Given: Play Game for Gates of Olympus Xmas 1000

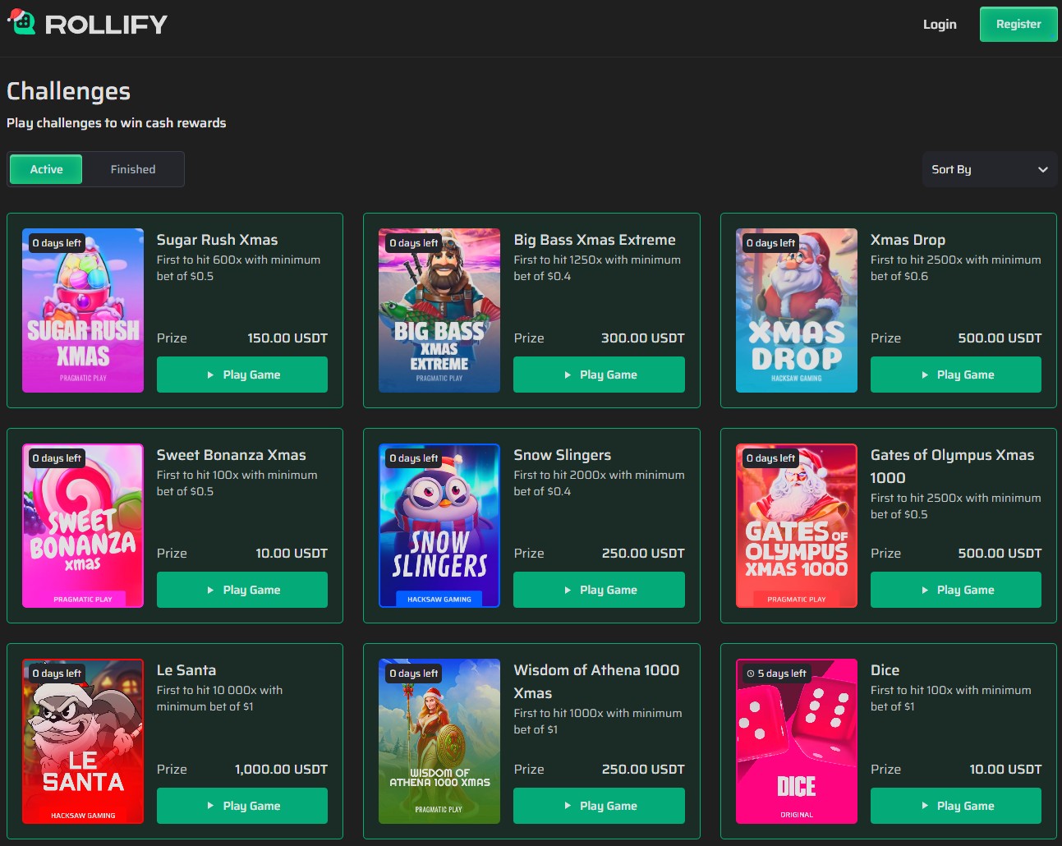Looking at the screenshot, I should point(956,590).
